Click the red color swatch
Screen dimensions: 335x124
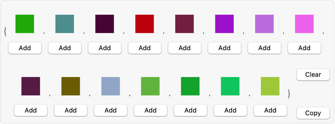(145, 24)
